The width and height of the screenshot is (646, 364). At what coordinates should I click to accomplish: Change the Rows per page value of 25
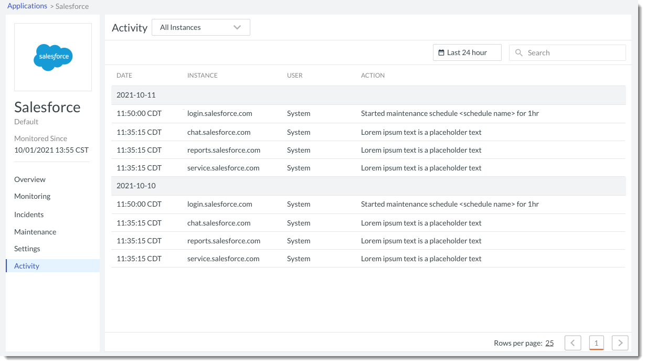click(x=549, y=342)
